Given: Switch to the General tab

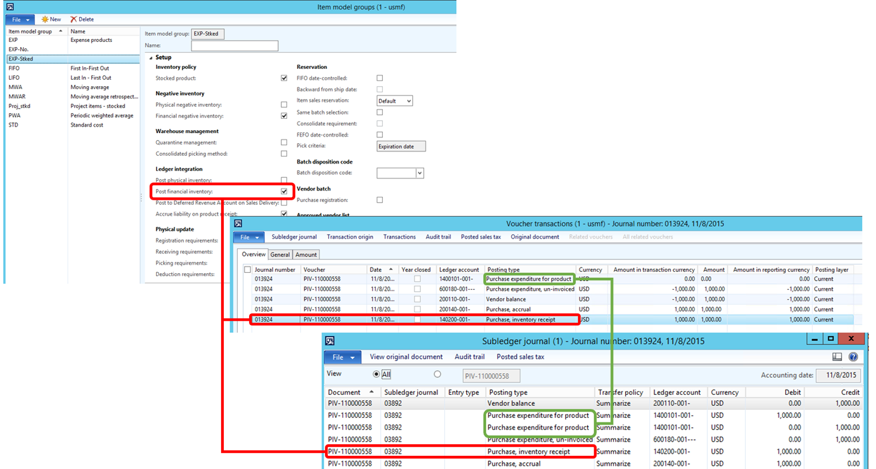Looking at the screenshot, I should [280, 255].
